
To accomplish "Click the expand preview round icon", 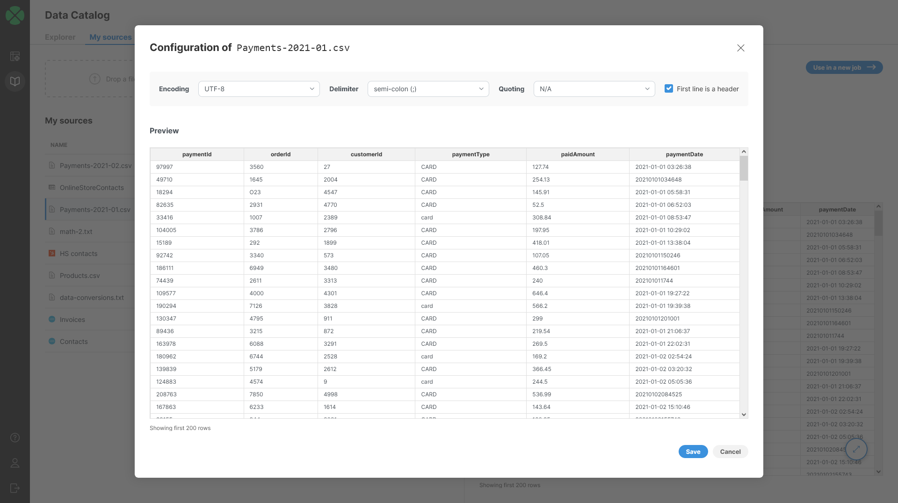I will (x=856, y=449).
